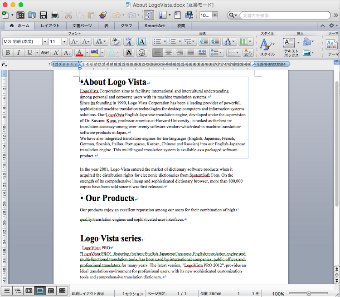Align text right
Viewport: 340px width, 297px height.
180,53
